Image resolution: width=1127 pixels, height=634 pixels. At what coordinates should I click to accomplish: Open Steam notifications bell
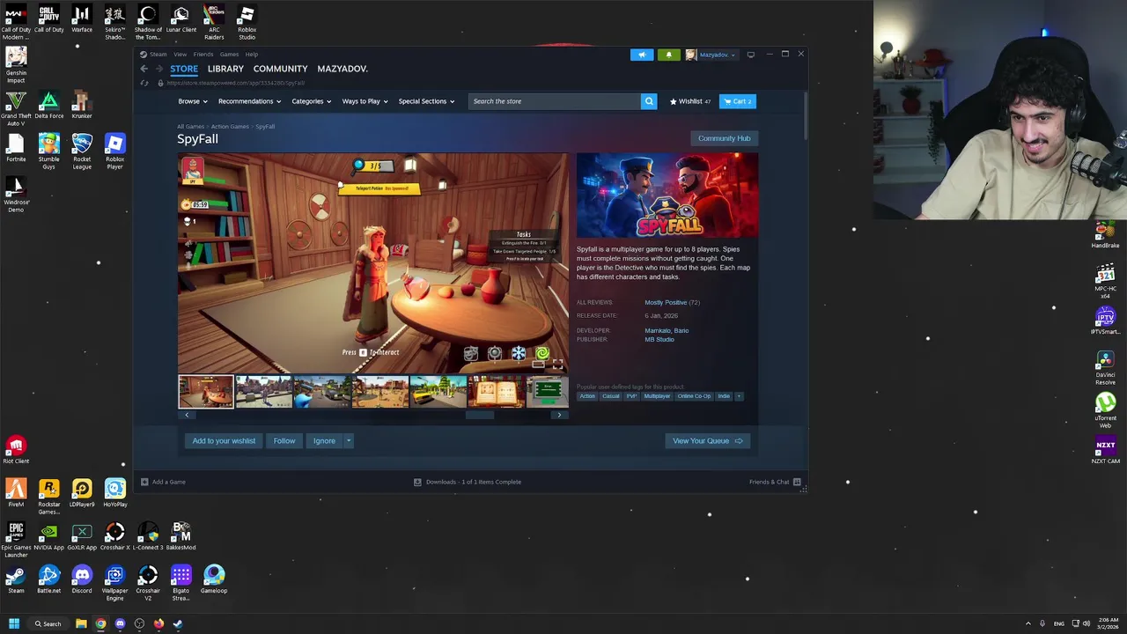click(668, 55)
